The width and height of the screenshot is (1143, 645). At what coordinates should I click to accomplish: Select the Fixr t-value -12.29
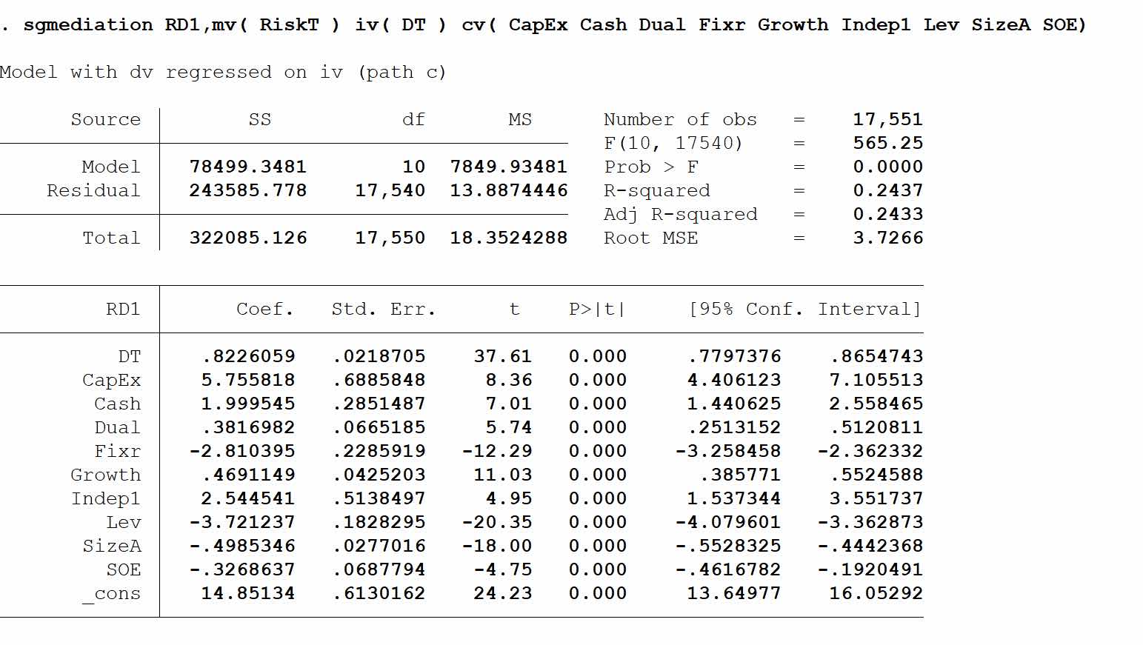pos(497,452)
